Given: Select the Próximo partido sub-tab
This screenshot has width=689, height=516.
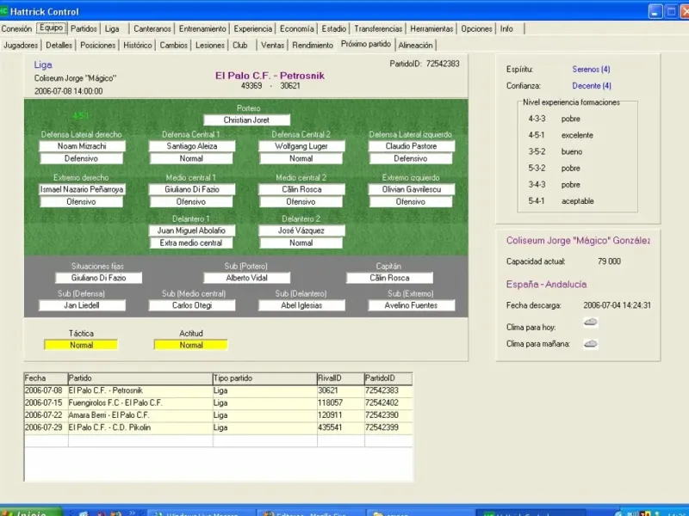Looking at the screenshot, I should click(366, 45).
